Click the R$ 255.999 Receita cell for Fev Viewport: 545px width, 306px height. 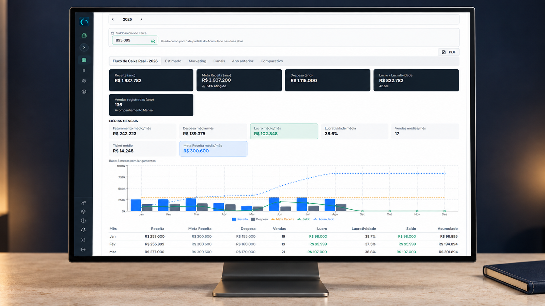(x=155, y=244)
